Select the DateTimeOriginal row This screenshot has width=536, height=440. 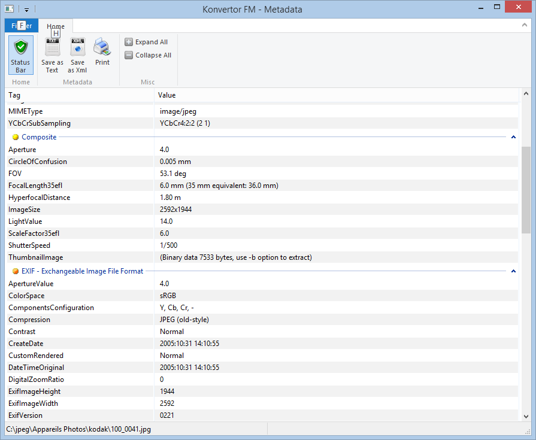pyautogui.click(x=262, y=367)
